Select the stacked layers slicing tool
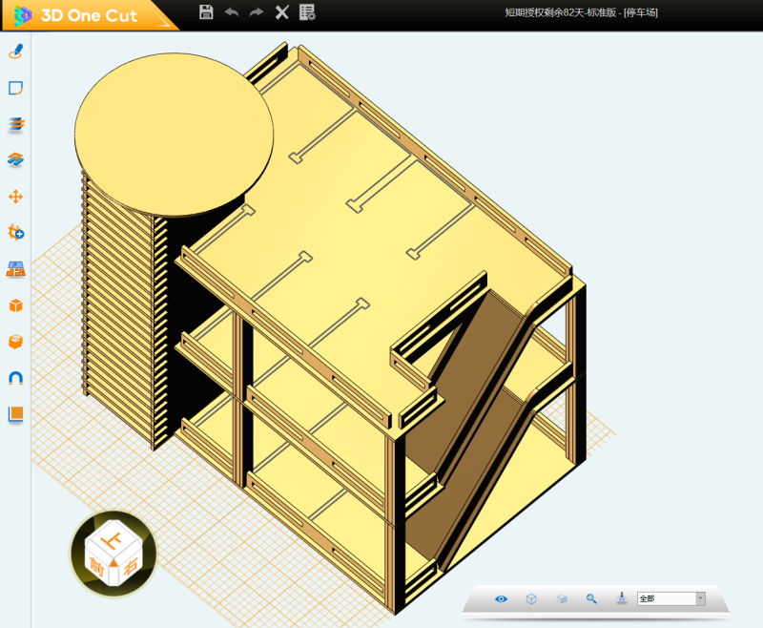 [15, 124]
